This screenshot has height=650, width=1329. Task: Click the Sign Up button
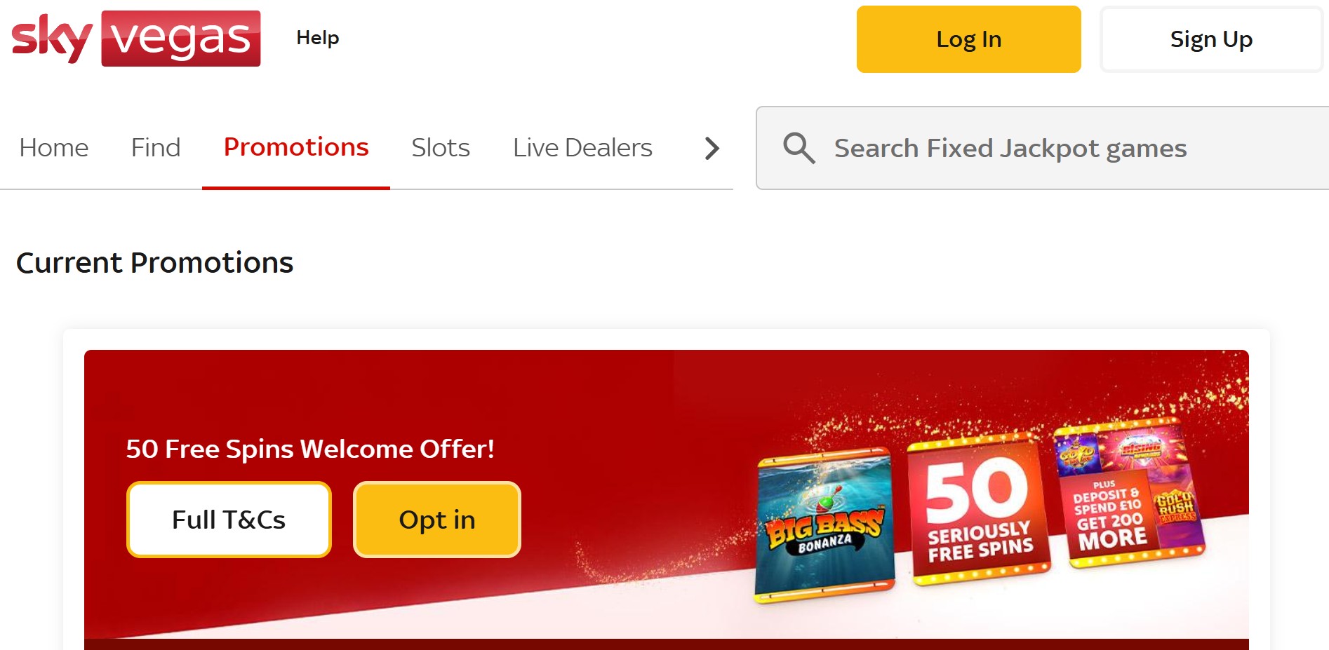coord(1211,39)
